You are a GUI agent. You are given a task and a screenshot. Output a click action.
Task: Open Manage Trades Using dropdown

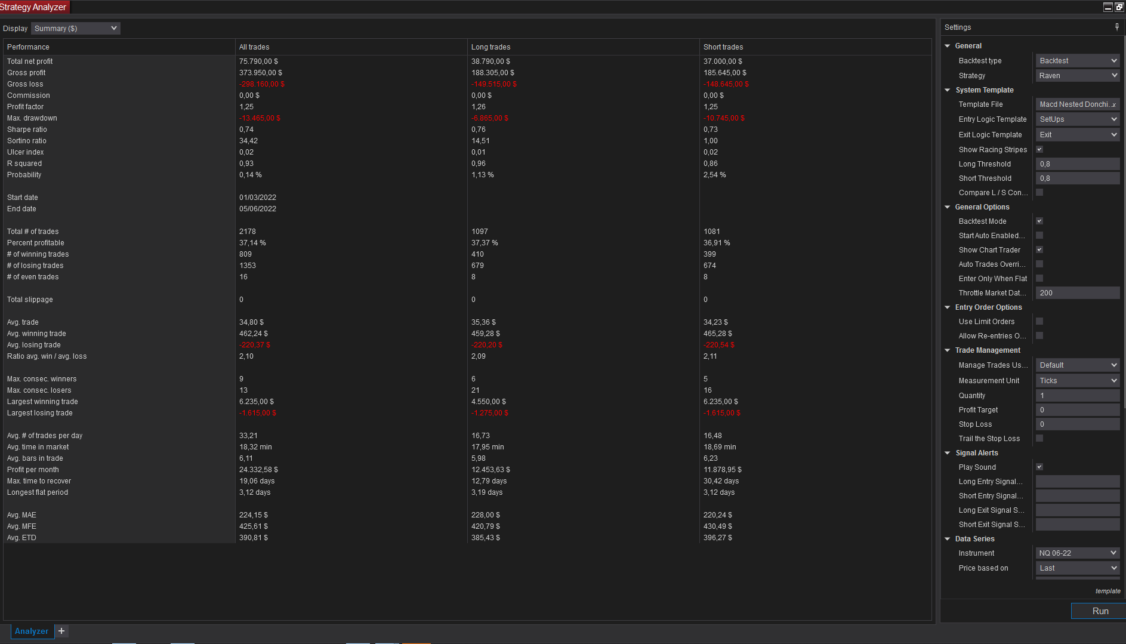[1078, 365]
